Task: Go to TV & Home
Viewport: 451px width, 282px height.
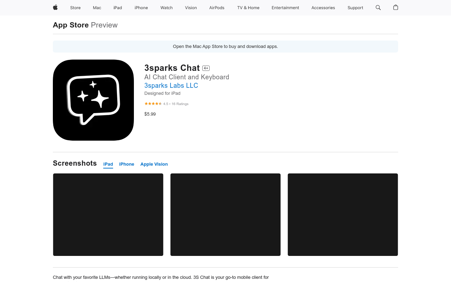Action: (248, 8)
